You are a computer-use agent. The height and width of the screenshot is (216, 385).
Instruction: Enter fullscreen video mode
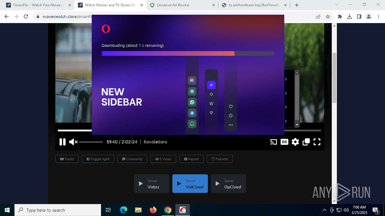[317, 142]
